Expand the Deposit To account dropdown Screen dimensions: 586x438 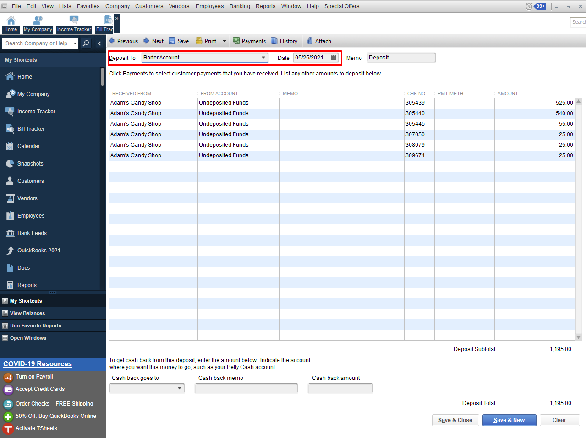tap(263, 58)
